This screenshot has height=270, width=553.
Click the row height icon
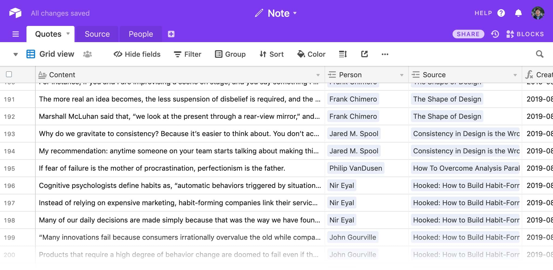pyautogui.click(x=343, y=54)
